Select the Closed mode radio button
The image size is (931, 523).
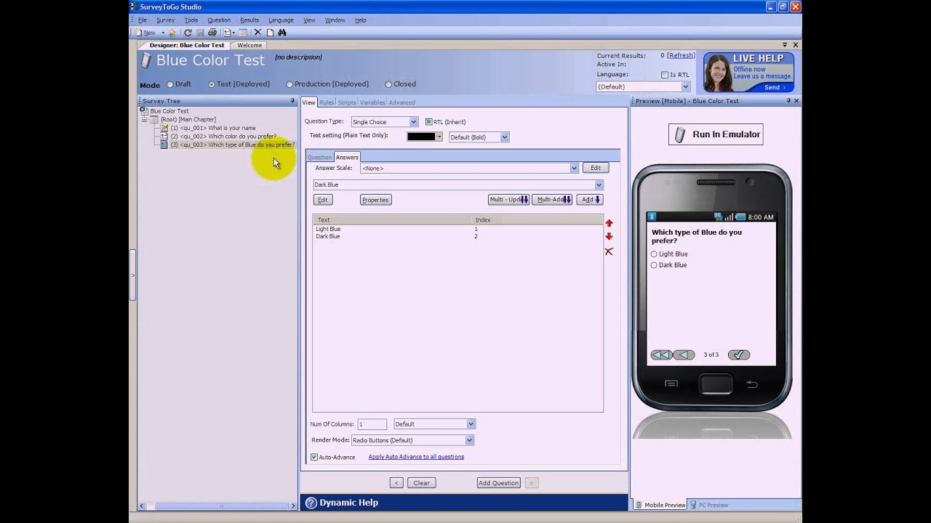click(388, 84)
